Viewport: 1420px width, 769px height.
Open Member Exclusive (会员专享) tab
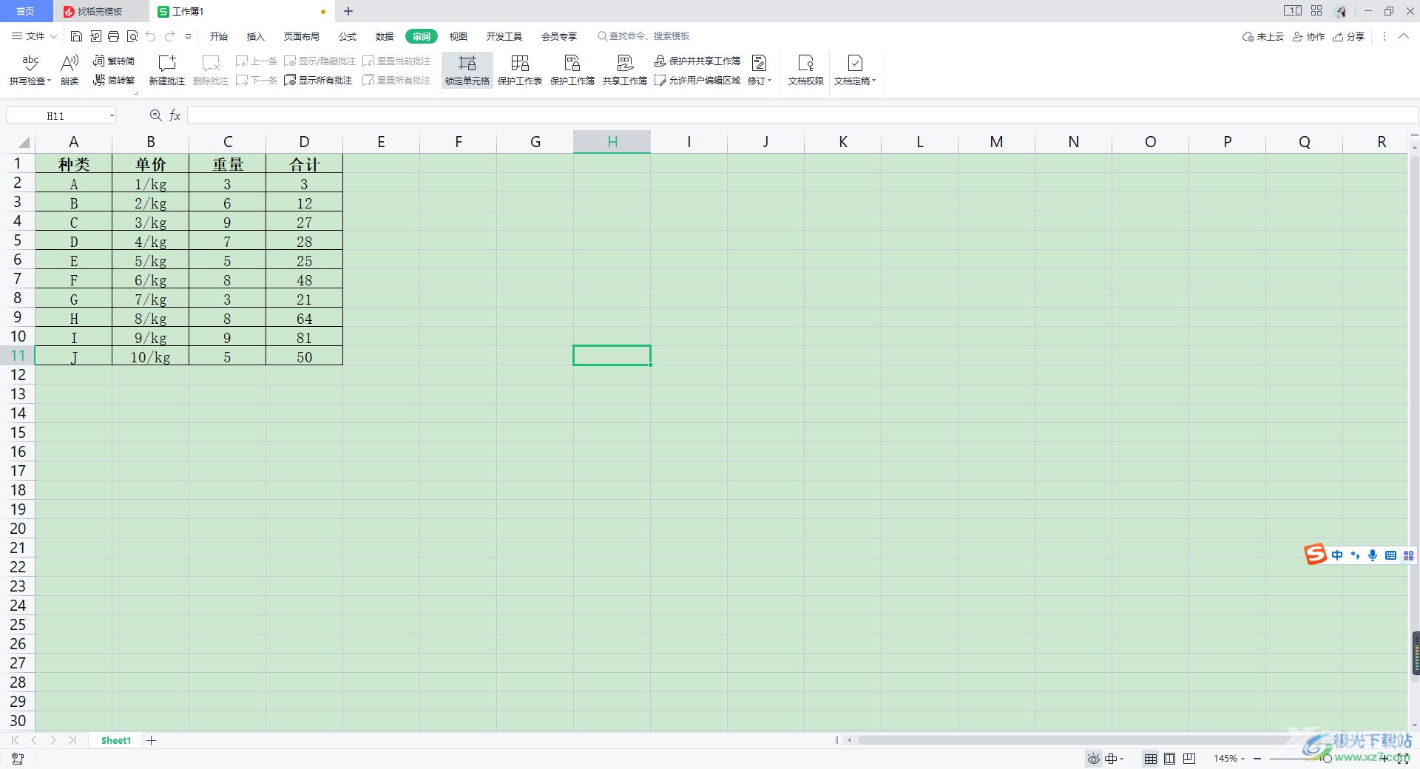click(x=559, y=36)
